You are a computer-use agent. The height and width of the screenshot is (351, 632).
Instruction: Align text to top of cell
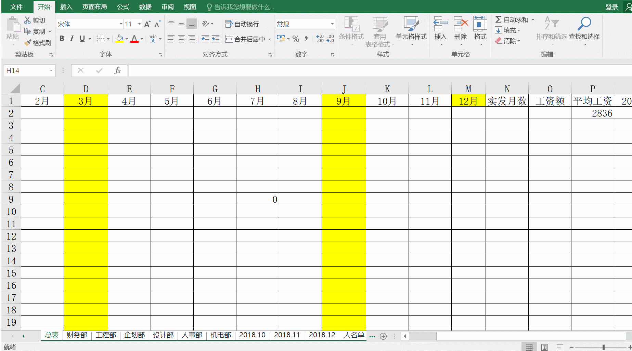[x=171, y=24]
